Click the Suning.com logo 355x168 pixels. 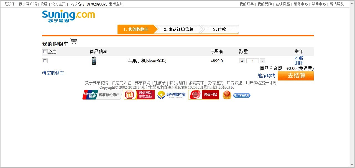(68, 16)
